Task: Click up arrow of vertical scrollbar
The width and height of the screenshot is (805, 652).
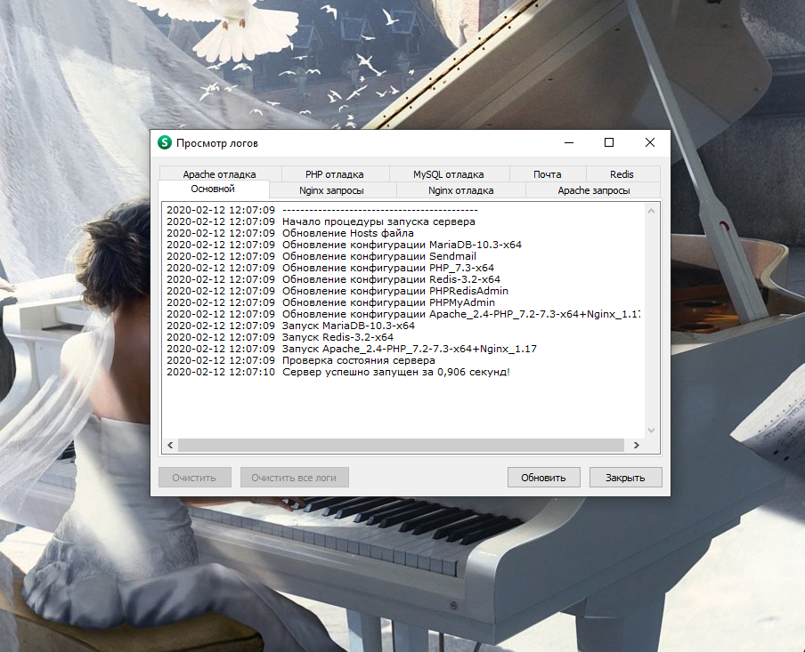Action: click(651, 211)
